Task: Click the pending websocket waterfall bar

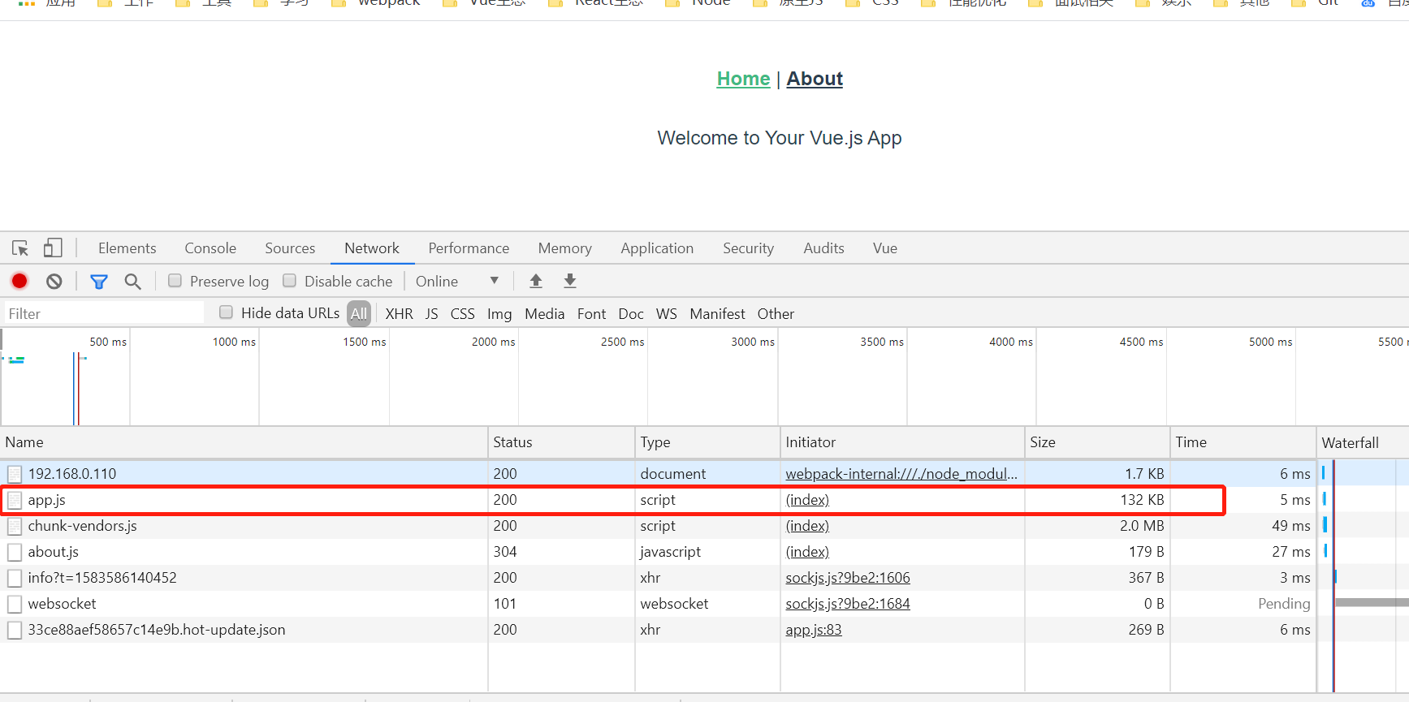Action: (1372, 602)
